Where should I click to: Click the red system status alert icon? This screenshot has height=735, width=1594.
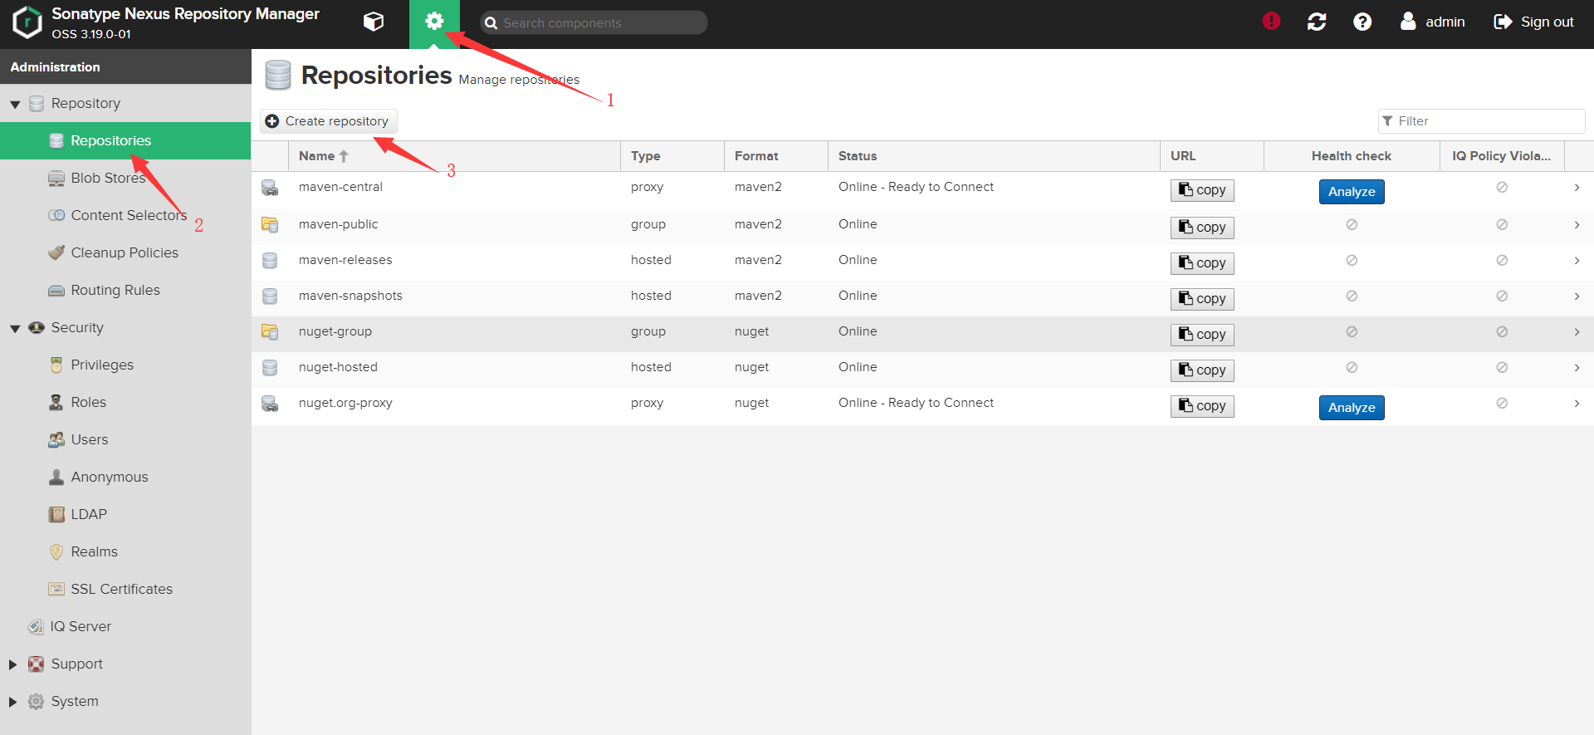point(1271,22)
